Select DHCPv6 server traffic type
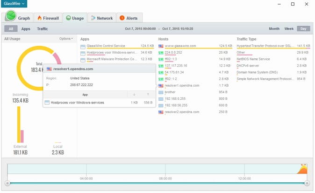This screenshot has width=315, height=193. tap(273, 66)
